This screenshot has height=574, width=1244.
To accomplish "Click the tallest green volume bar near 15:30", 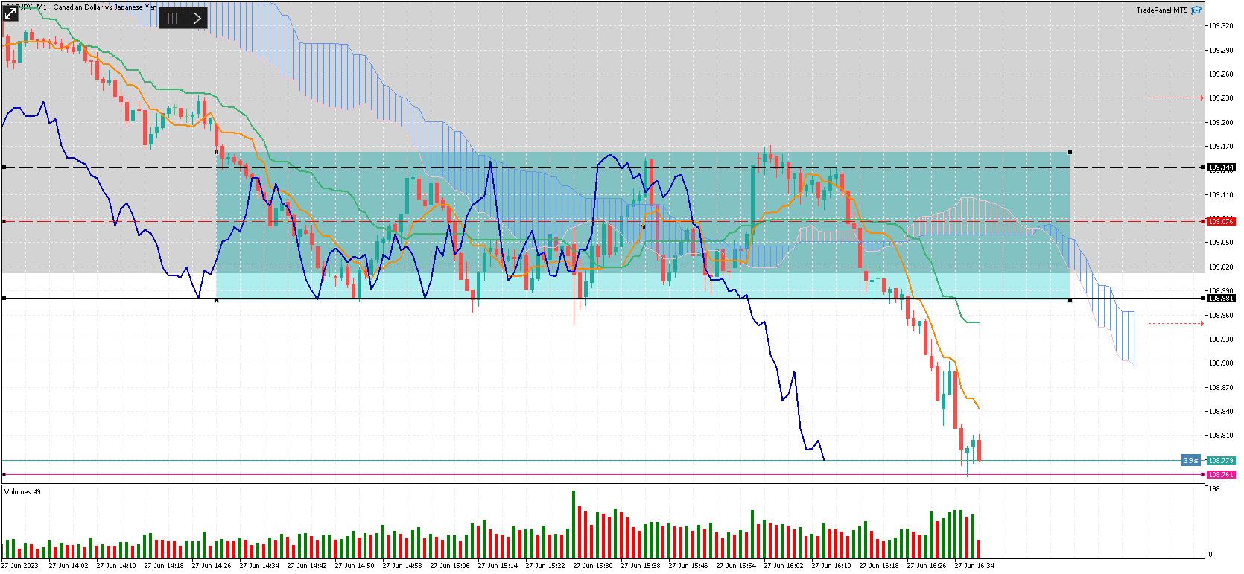I will [574, 524].
